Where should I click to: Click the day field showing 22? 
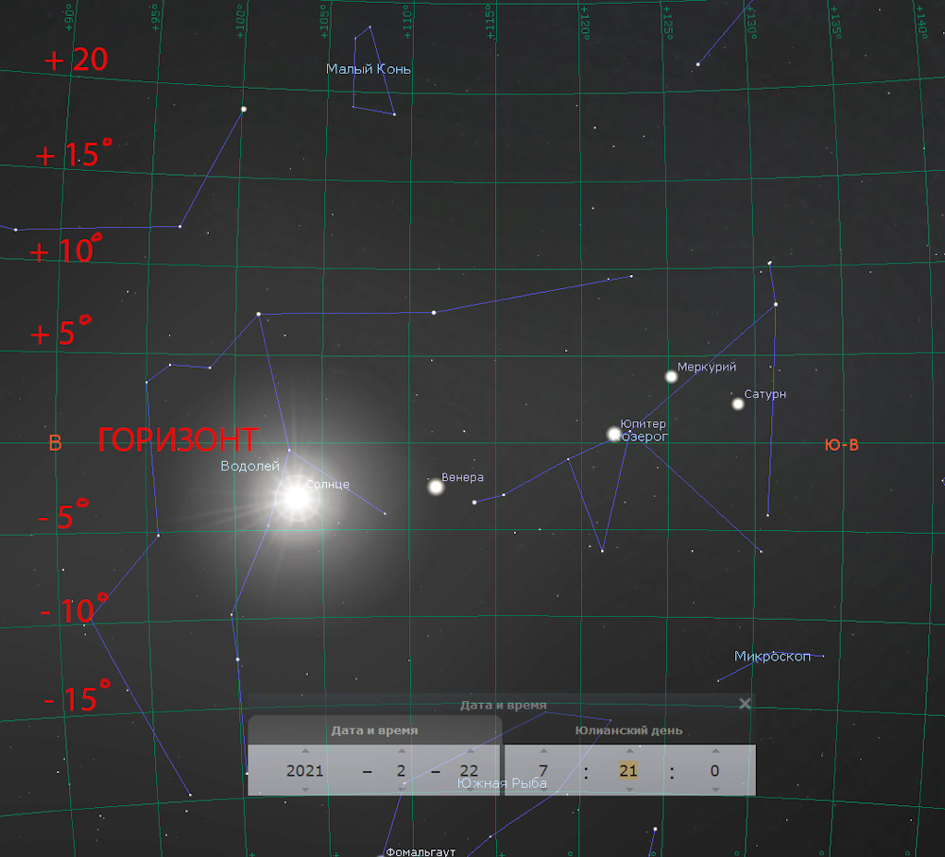tap(469, 771)
